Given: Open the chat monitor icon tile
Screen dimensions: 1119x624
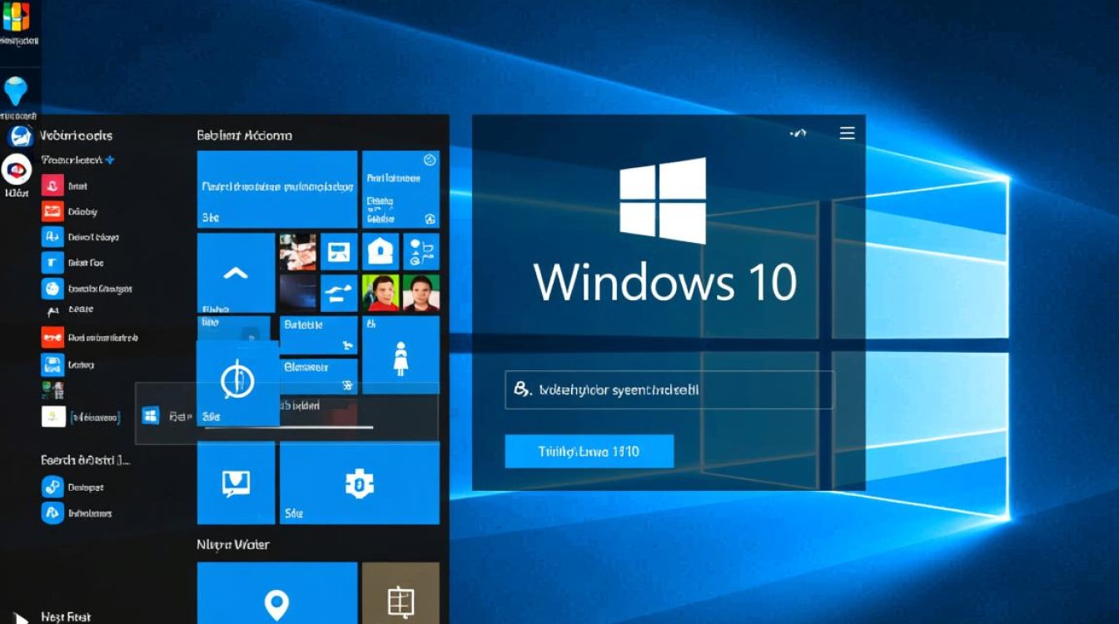Looking at the screenshot, I should pyautogui.click(x=236, y=483).
